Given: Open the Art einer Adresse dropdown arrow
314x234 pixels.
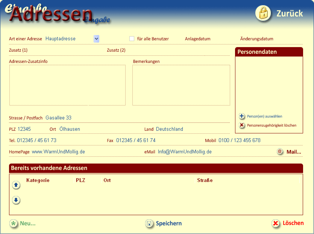Looking at the screenshot, I should 96,39.
